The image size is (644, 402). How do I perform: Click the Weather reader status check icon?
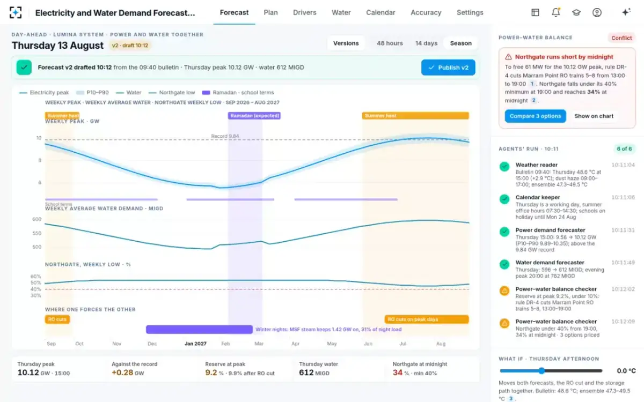point(504,167)
